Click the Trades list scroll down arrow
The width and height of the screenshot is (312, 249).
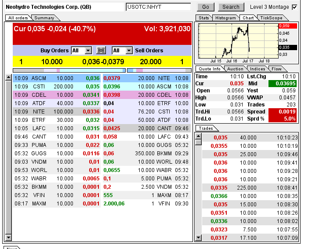[x=198, y=238]
